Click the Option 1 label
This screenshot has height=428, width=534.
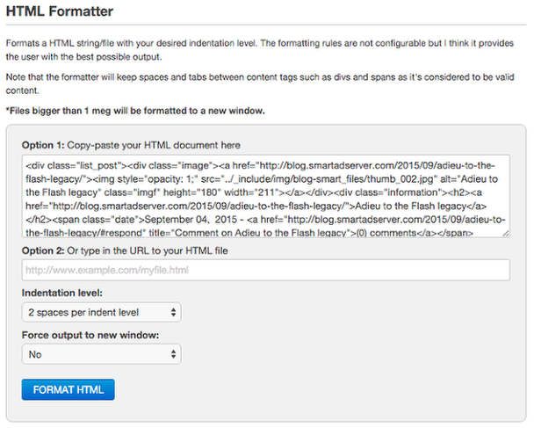[x=41, y=144]
